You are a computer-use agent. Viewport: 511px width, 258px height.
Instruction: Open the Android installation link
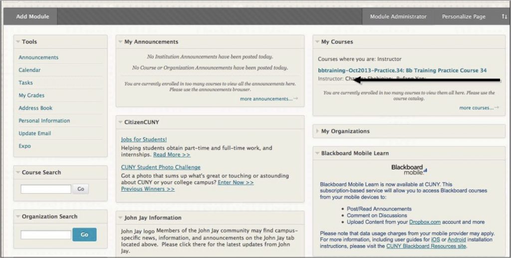click(457, 240)
